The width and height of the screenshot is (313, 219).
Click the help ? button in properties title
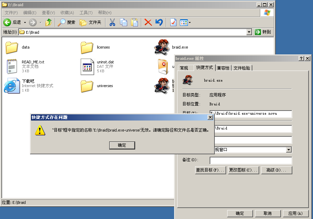[x=301, y=58]
